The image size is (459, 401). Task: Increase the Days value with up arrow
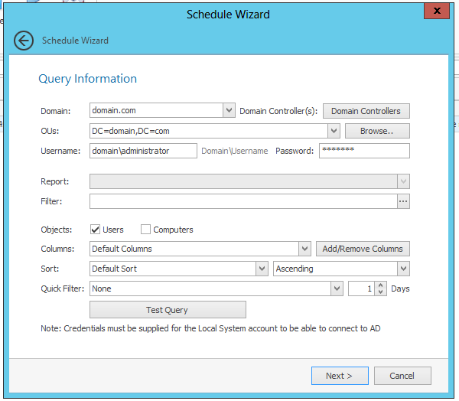click(380, 285)
